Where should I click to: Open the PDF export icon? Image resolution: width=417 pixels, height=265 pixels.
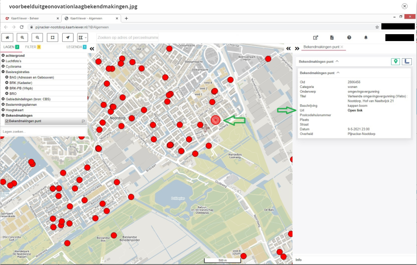click(x=332, y=37)
